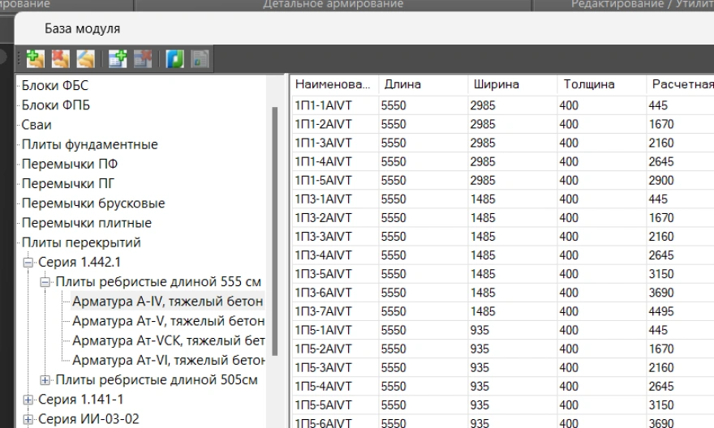
Task: Expand Плиты ребристые длиной 505см node
Action: [45, 380]
